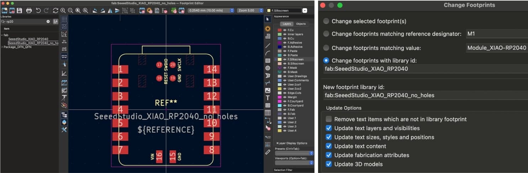Image resolution: width=528 pixels, height=173 pixels.
Task: Toggle grid display icon
Action: 64,19
